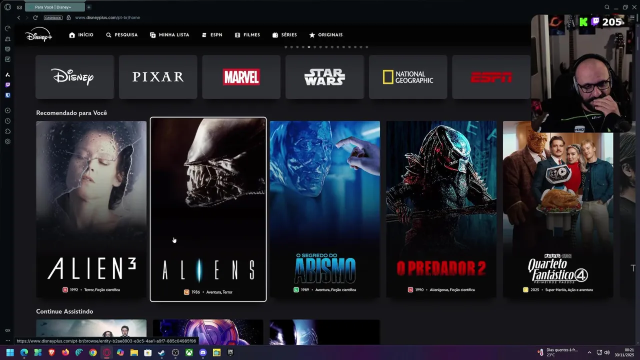640x360 pixels.
Task: Open the Windows Start menu
Action: tap(10, 352)
